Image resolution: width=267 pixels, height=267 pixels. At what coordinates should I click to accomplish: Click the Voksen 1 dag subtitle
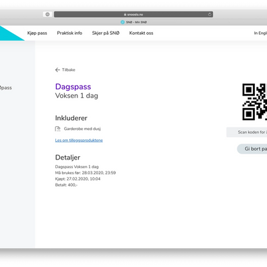click(x=77, y=95)
